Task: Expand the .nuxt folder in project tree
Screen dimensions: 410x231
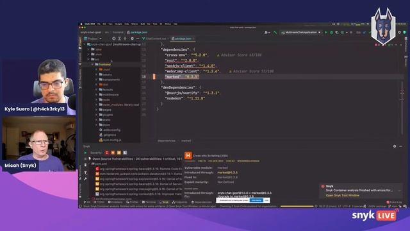Action: click(x=96, y=69)
